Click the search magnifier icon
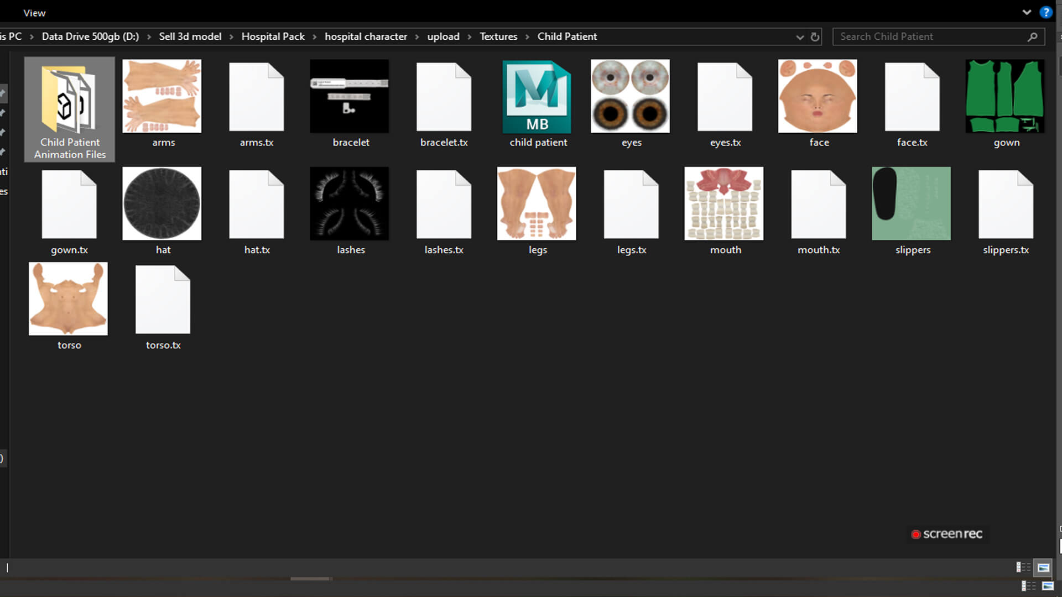 [x=1032, y=36]
